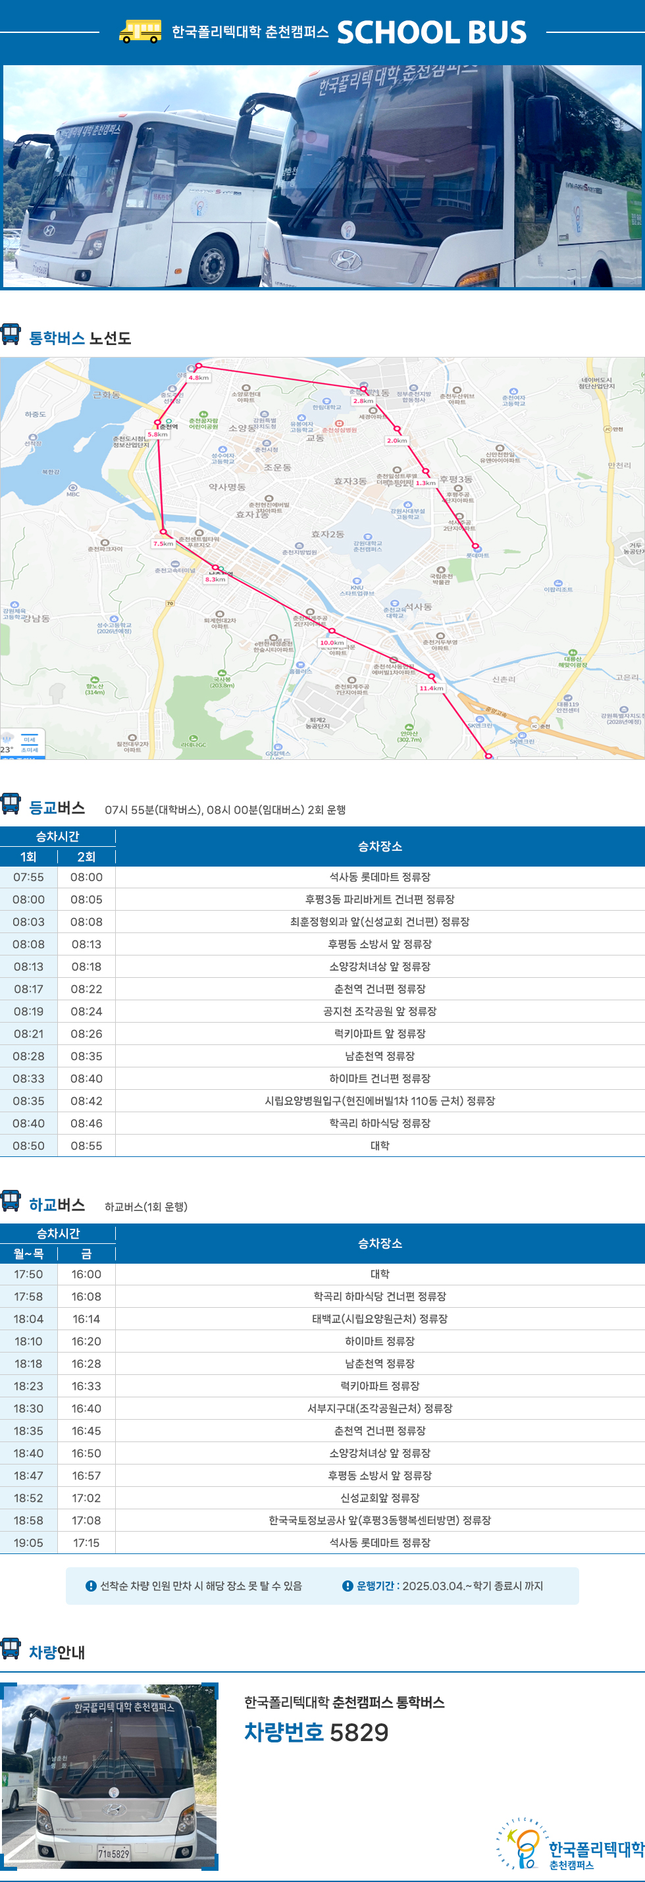This screenshot has height=1882, width=645.
Task: Click the 07:55 departure time cell
Action: click(x=28, y=876)
